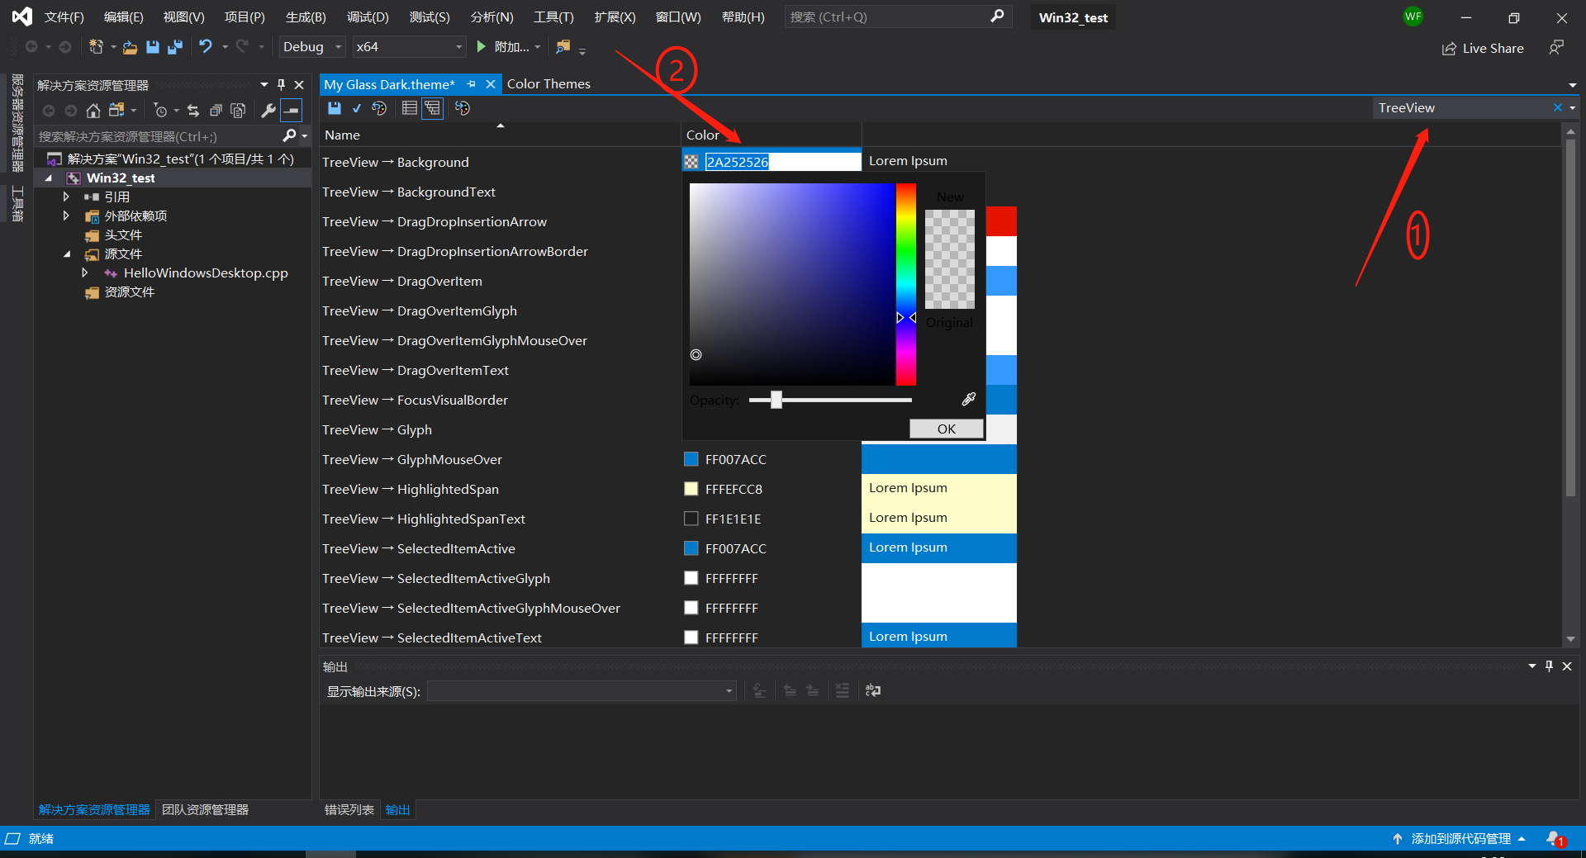This screenshot has width=1586, height=858.
Task: Save the theme using the save icon
Action: coord(335,108)
